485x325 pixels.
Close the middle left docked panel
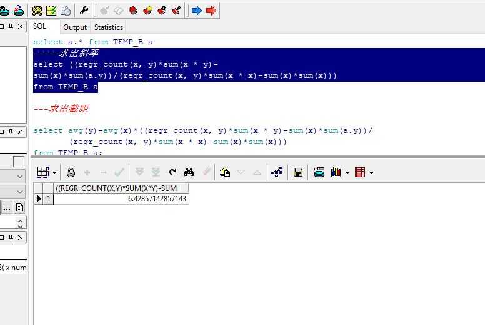tap(20, 132)
